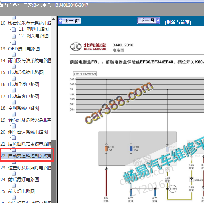
Task: Click page icon beside 11 喇叭电路图
Action: 14,29
